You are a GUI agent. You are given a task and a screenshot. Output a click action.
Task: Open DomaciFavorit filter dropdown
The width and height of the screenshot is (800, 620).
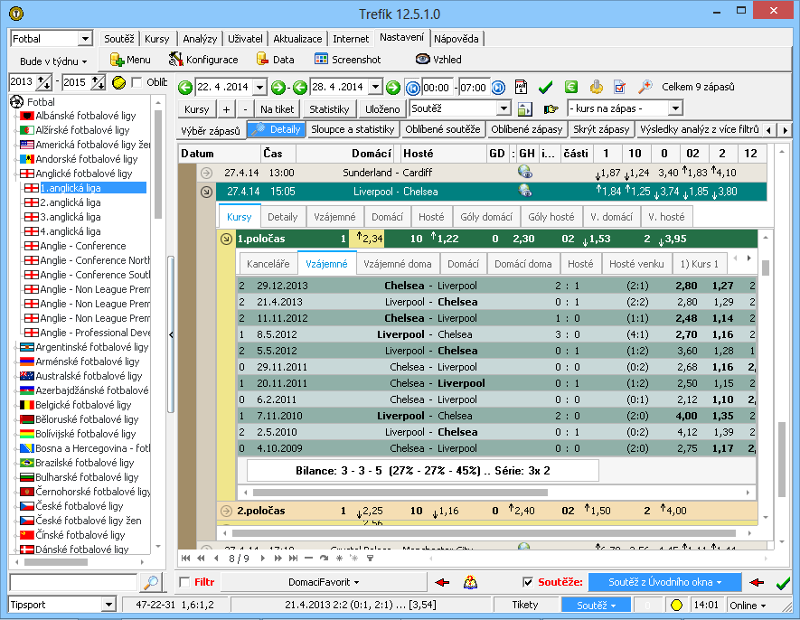click(x=324, y=582)
